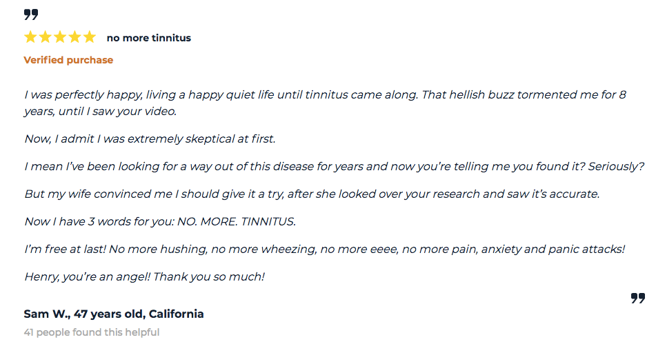Click the first yellow star
This screenshot has height=344, width=656.
point(30,37)
